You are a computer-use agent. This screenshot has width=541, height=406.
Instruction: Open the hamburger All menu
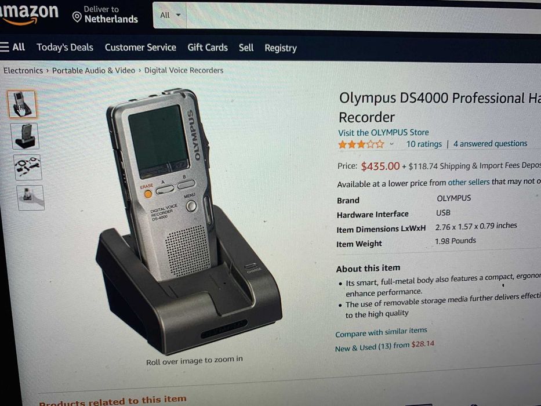click(12, 47)
